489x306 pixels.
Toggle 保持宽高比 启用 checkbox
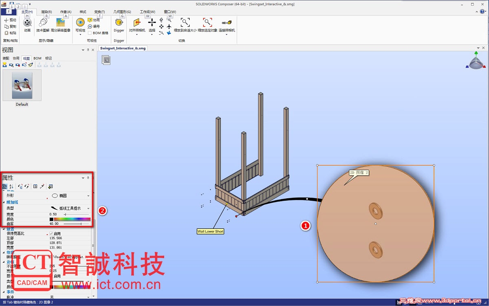(x=51, y=234)
